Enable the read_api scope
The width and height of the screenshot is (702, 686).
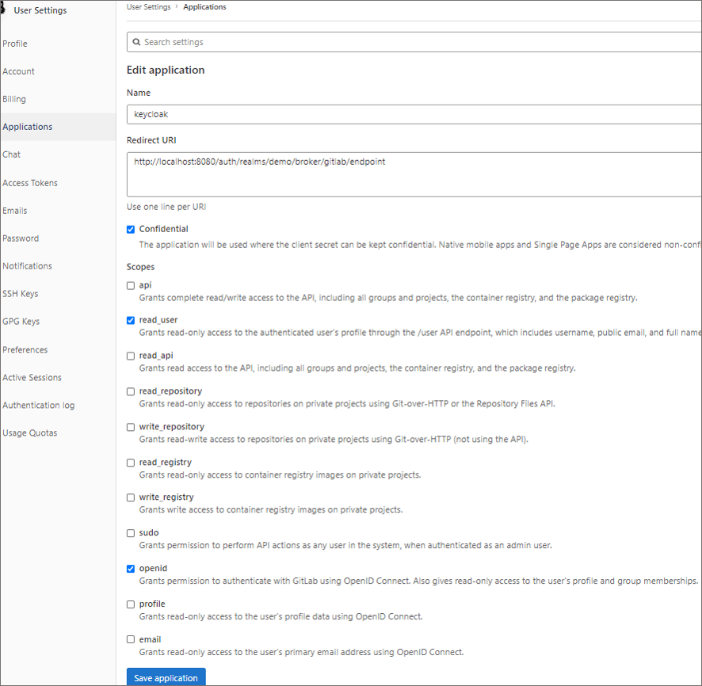click(131, 356)
